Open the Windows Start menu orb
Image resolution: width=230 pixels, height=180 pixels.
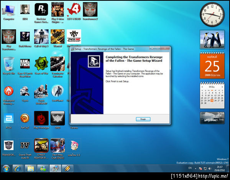tap(6, 168)
